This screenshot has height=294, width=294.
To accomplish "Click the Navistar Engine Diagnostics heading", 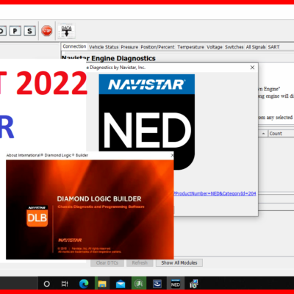I will (x=109, y=58).
